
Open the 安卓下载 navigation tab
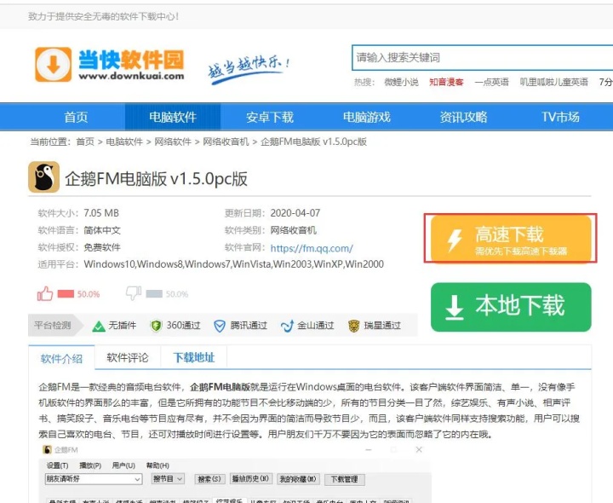pyautogui.click(x=270, y=117)
